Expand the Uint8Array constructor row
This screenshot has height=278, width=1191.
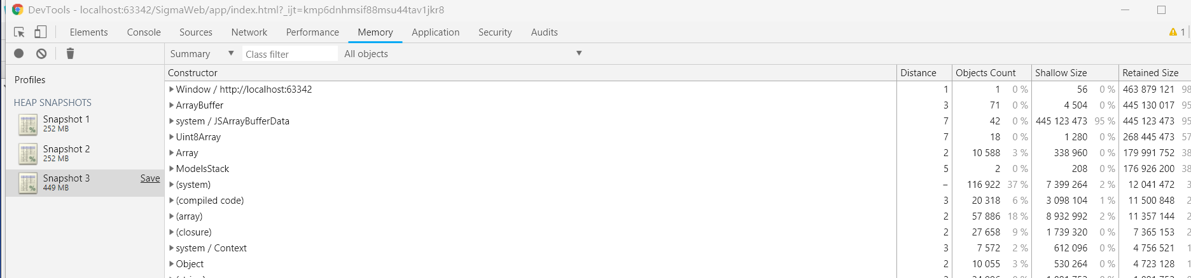point(172,137)
